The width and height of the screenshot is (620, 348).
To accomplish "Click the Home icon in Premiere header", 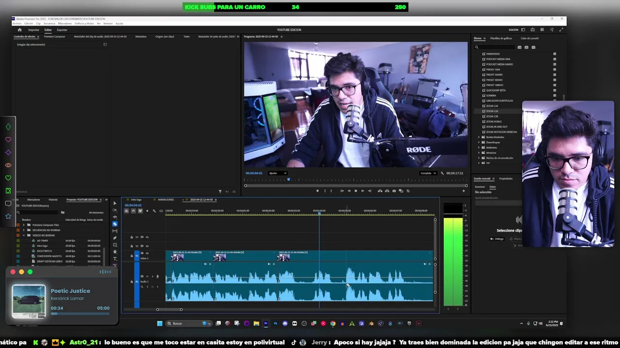I will click(20, 29).
